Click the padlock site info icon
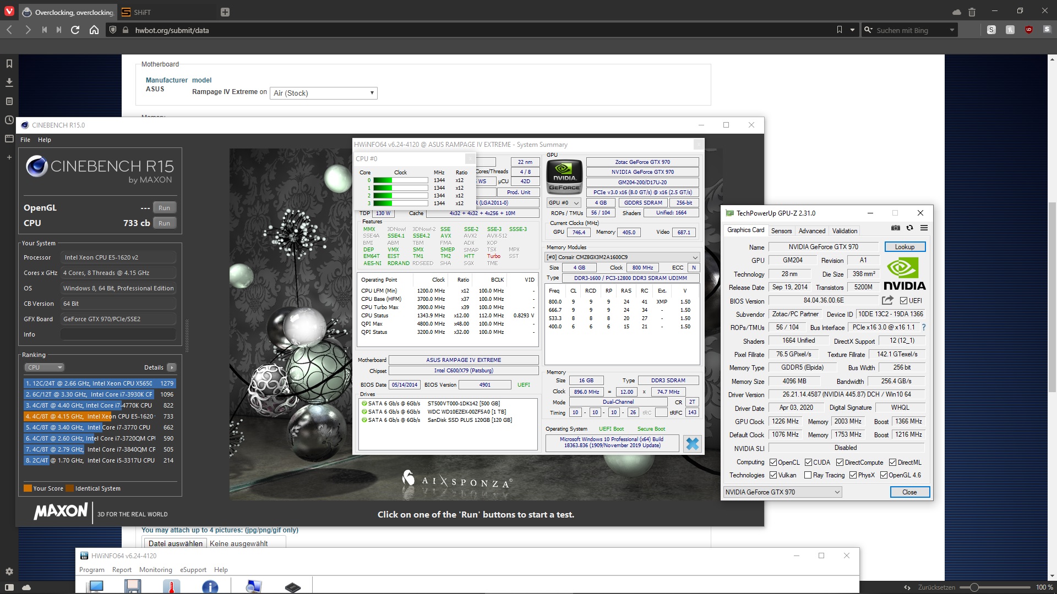Image resolution: width=1057 pixels, height=594 pixels. pos(126,30)
